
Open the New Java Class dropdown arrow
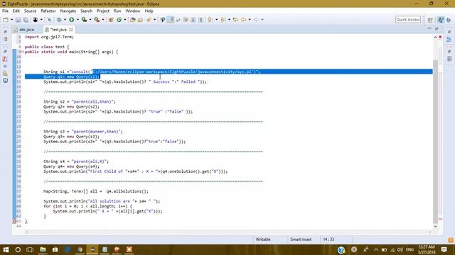point(125,20)
